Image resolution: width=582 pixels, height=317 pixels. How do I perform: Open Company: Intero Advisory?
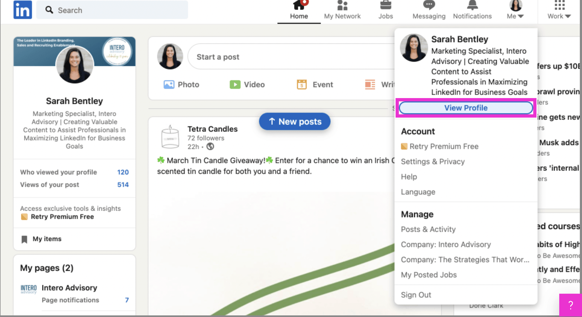coord(446,244)
